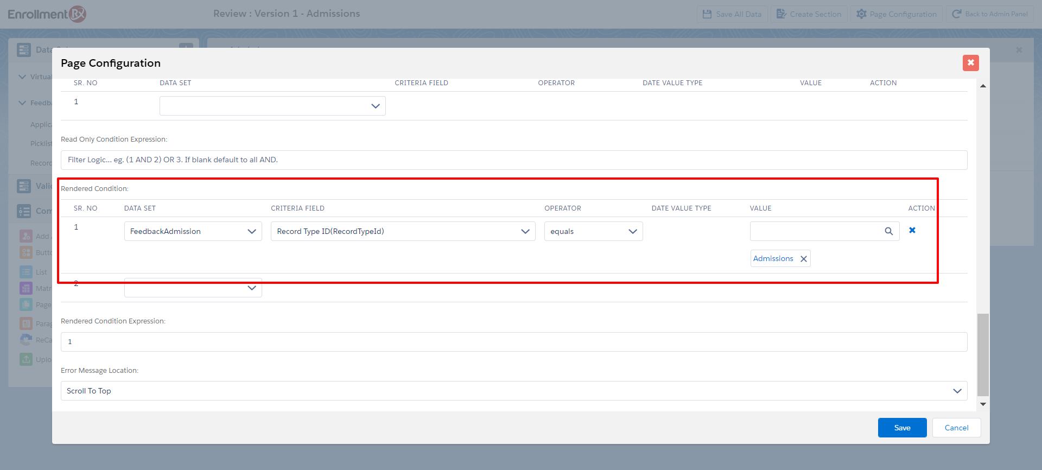Open the FeedbackAdmission data set dropdown
The width and height of the screenshot is (1042, 470).
[x=193, y=231]
